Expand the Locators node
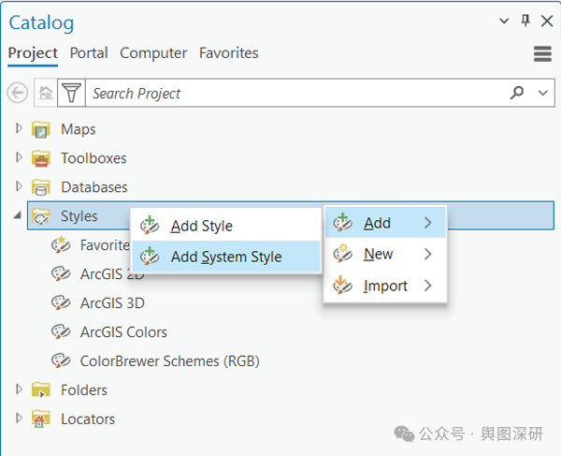Image resolution: width=561 pixels, height=456 pixels. click(19, 419)
